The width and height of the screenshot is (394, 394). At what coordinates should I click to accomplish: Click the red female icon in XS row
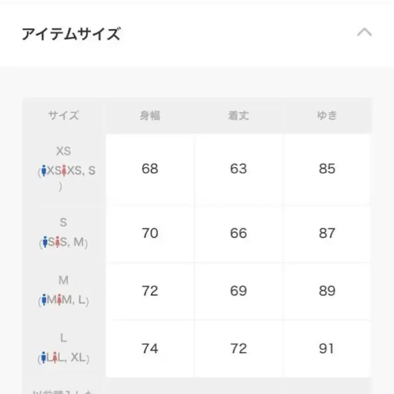coord(64,171)
